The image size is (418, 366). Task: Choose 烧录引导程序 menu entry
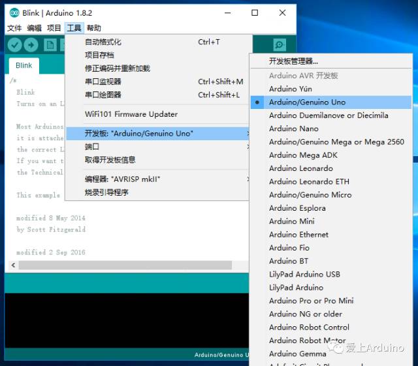pyautogui.click(x=158, y=192)
